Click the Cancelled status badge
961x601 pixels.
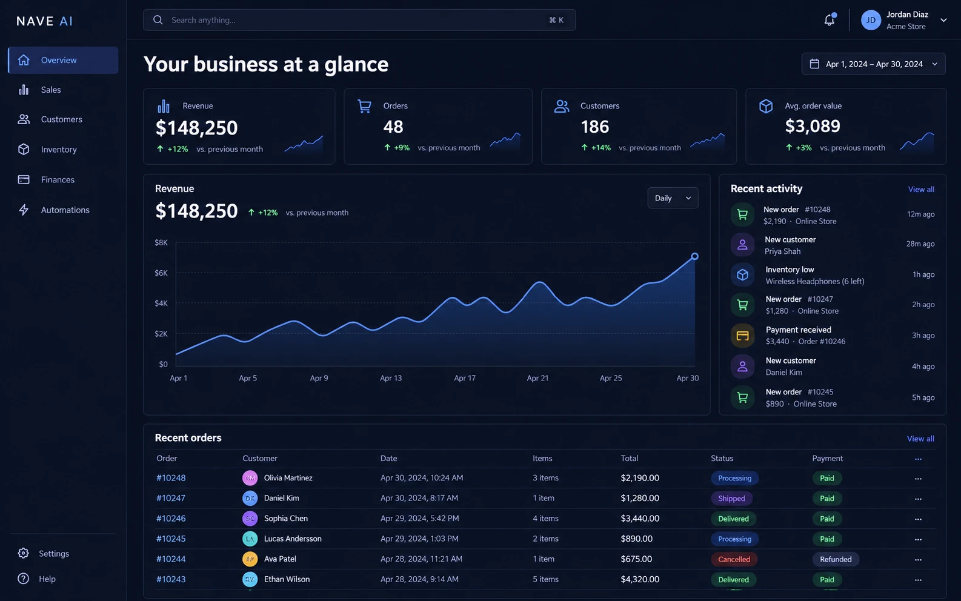click(x=734, y=560)
